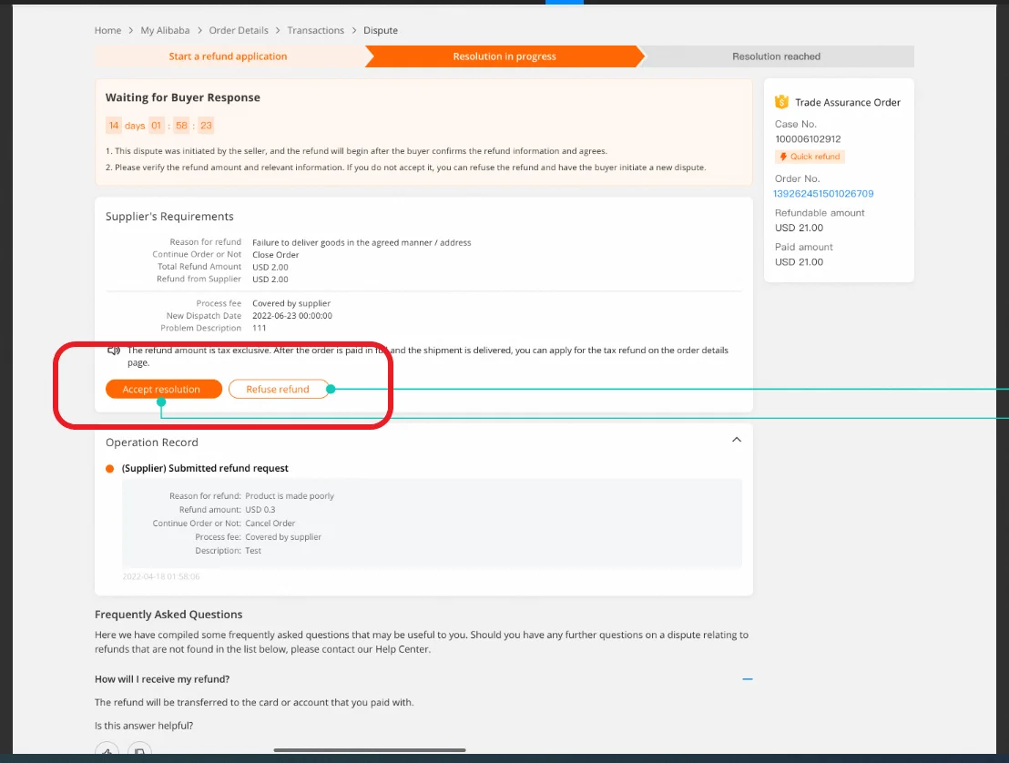
Task: Click '(Supplier) Submitted refund request' entry
Action: 205,468
